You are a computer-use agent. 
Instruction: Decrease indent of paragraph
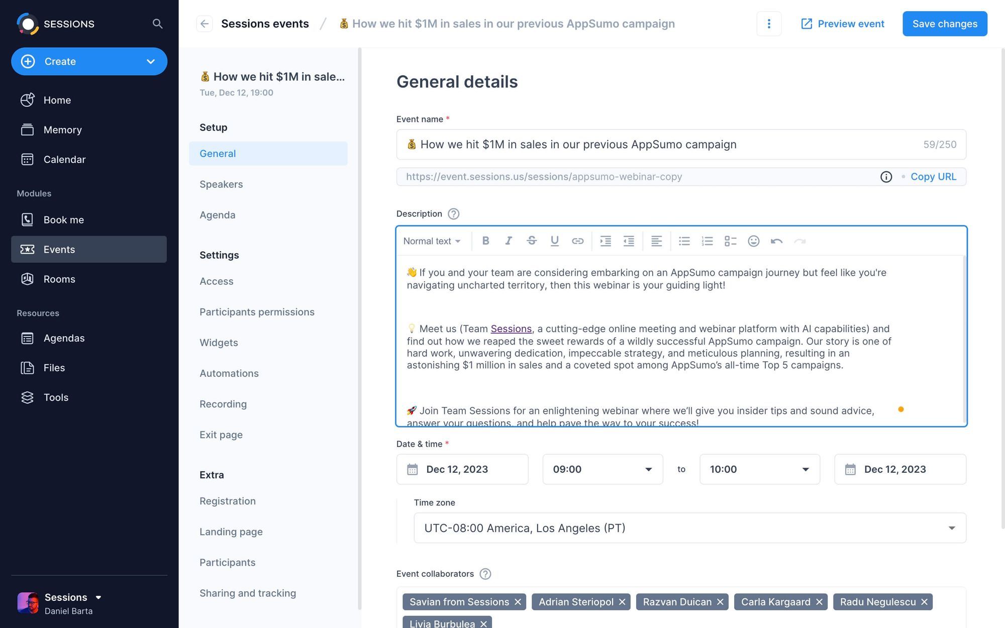pos(629,241)
